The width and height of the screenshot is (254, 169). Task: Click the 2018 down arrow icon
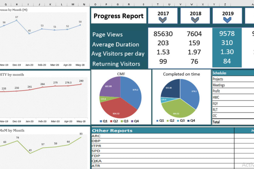click(195, 20)
